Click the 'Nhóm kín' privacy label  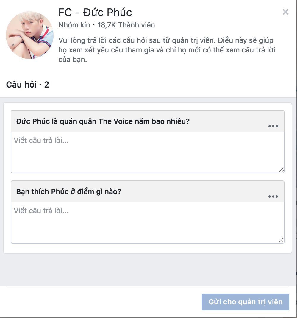coord(74,25)
